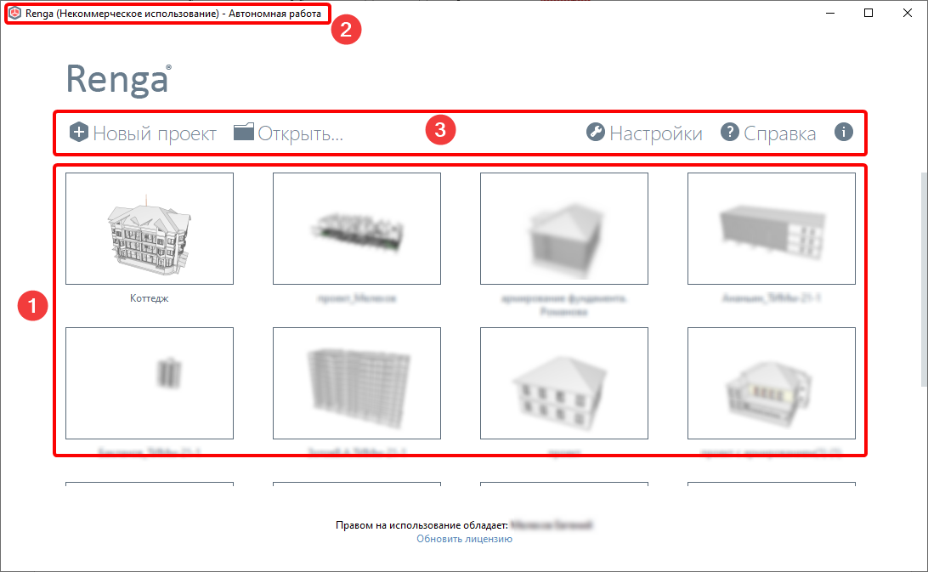Viewport: 928px width, 572px height.
Task: Click the New project plus icon
Action: pyautogui.click(x=79, y=132)
